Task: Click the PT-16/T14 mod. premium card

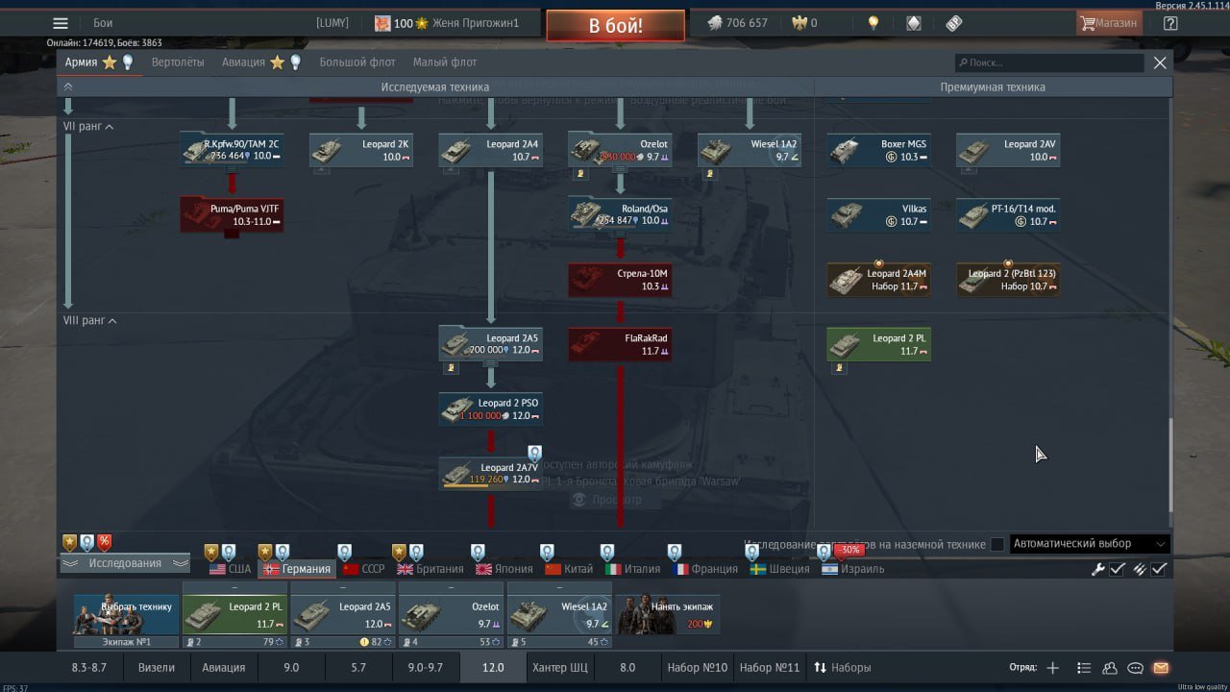Action: tap(1008, 214)
